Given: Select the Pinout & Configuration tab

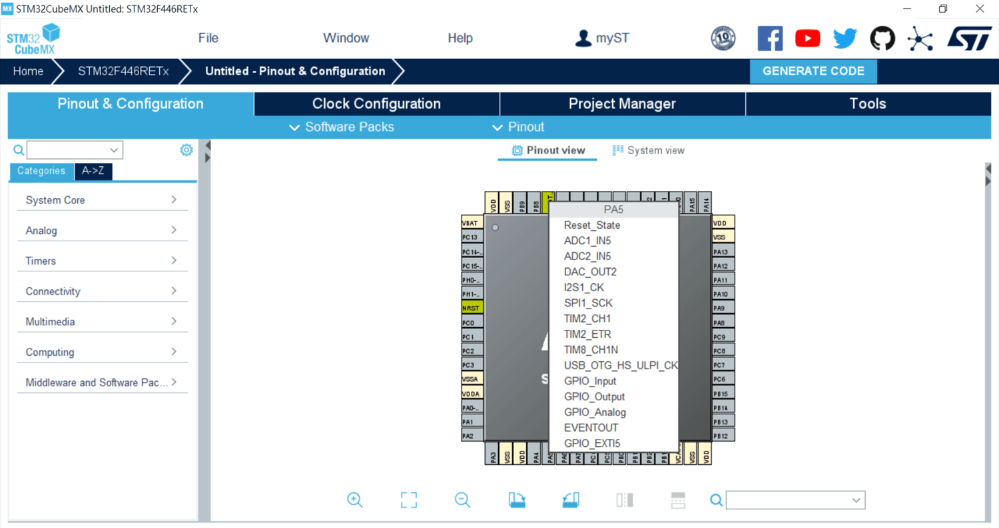Looking at the screenshot, I should click(x=131, y=104).
